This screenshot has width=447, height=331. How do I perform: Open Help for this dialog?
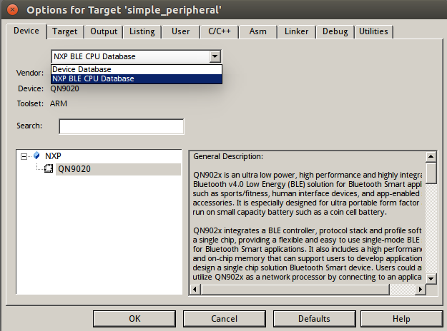tap(401, 319)
